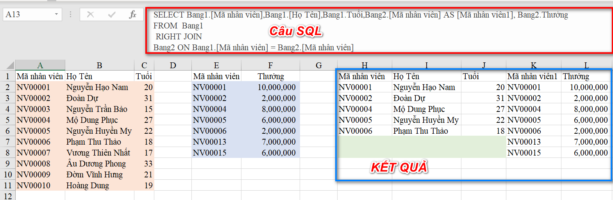Select column G header
613x200 pixels.
(x=318, y=65)
